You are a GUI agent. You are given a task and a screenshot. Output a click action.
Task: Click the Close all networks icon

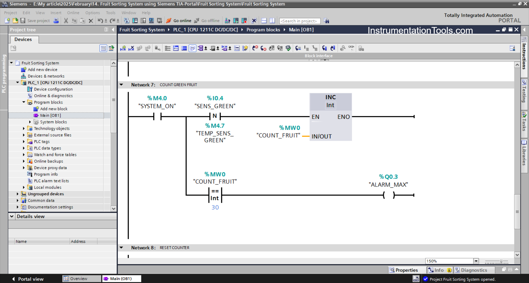pyautogui.click(x=184, y=48)
